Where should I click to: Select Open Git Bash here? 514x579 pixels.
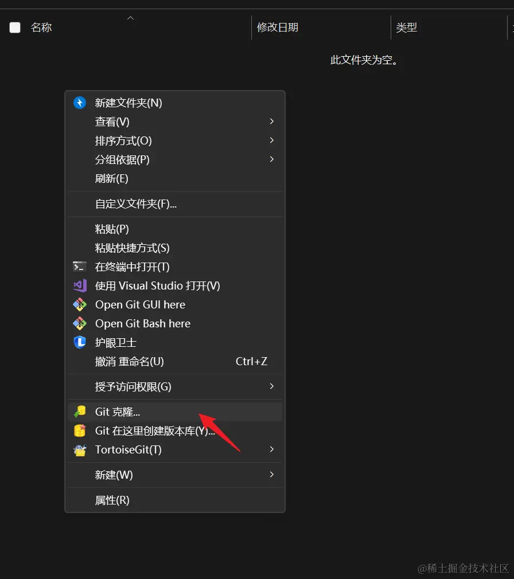pyautogui.click(x=175, y=323)
